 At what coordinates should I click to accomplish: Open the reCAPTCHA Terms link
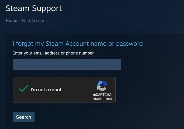(x=108, y=99)
